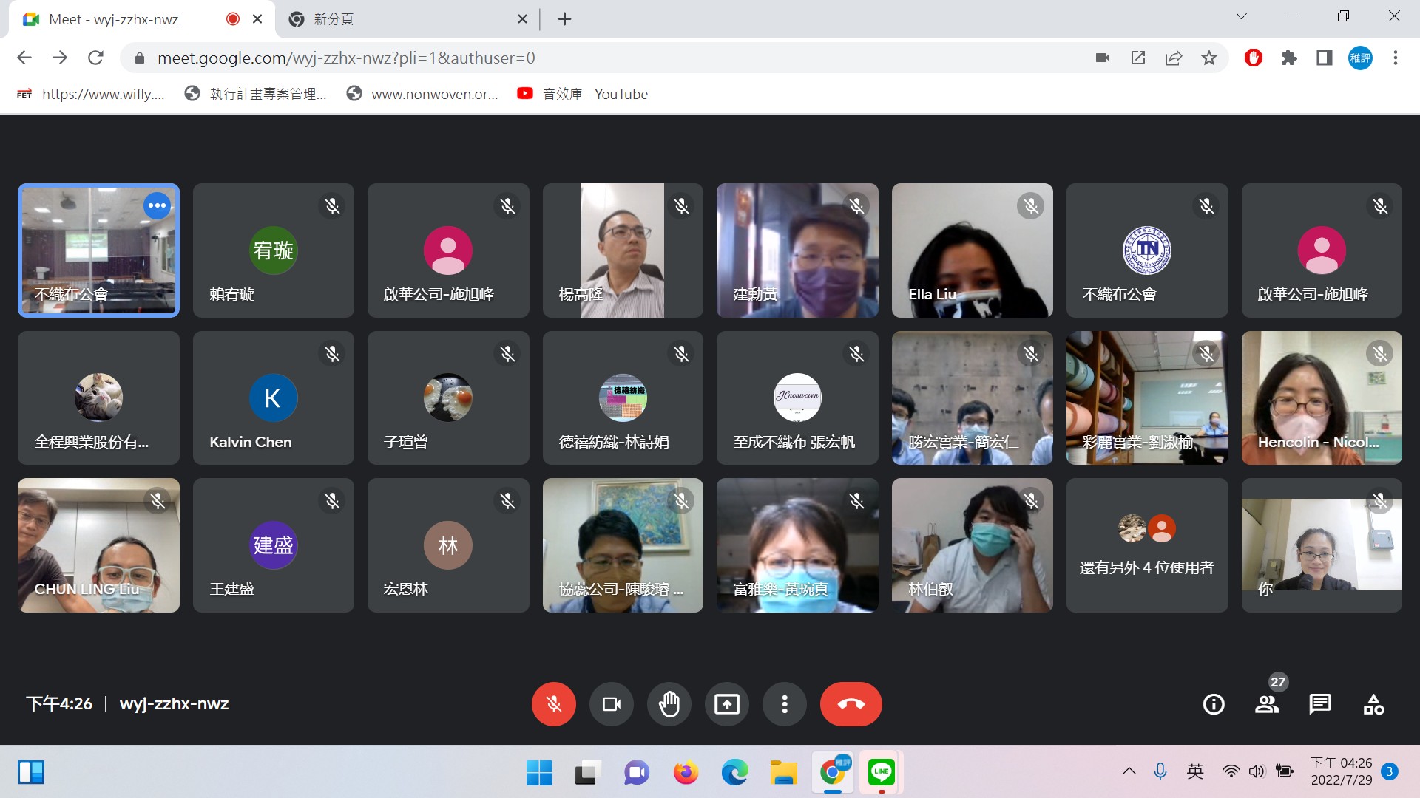The image size is (1420, 798).
Task: Unmute the microphone in Meet controls
Action: point(553,704)
